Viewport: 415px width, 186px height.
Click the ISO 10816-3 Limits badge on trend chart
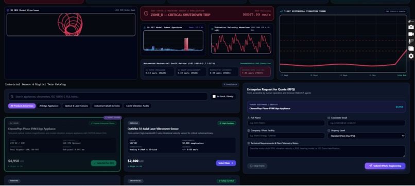pos(395,11)
